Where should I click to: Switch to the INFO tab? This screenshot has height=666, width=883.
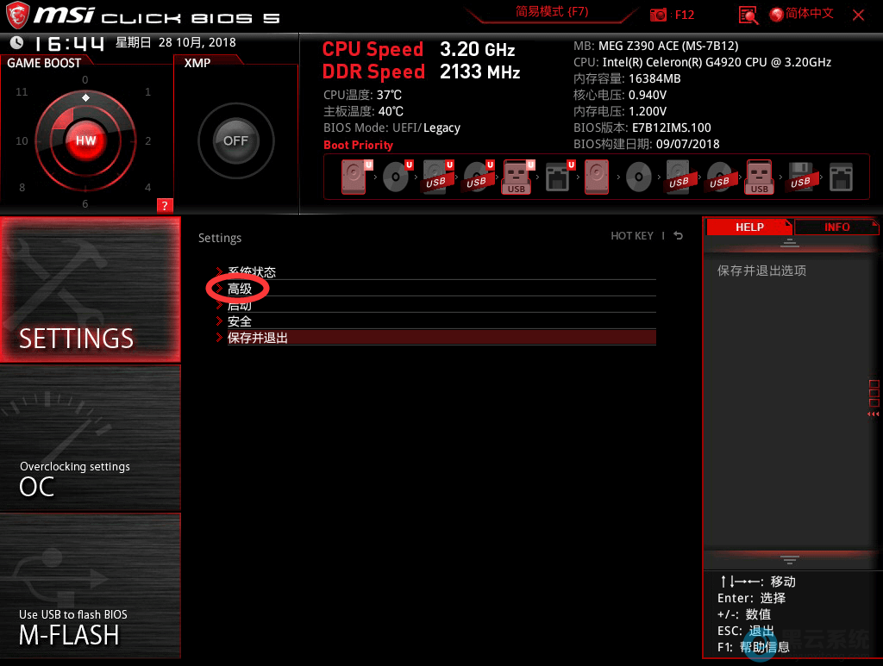(x=836, y=227)
